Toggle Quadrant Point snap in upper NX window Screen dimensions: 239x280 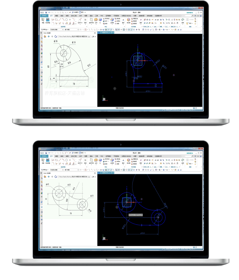[x=126, y=30]
